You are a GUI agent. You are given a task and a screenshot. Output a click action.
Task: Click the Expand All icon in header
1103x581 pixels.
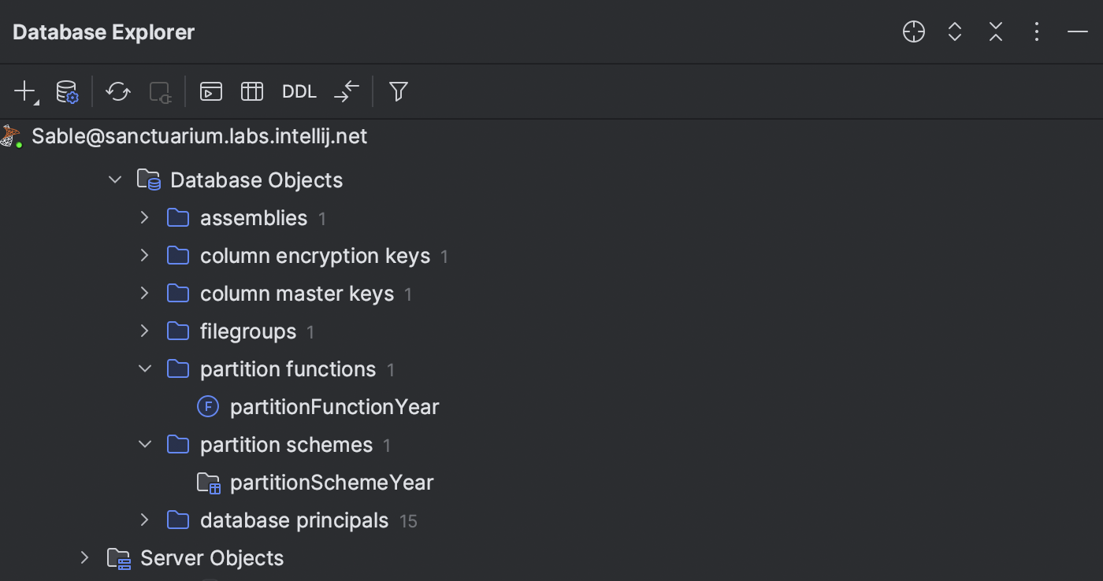coord(954,31)
